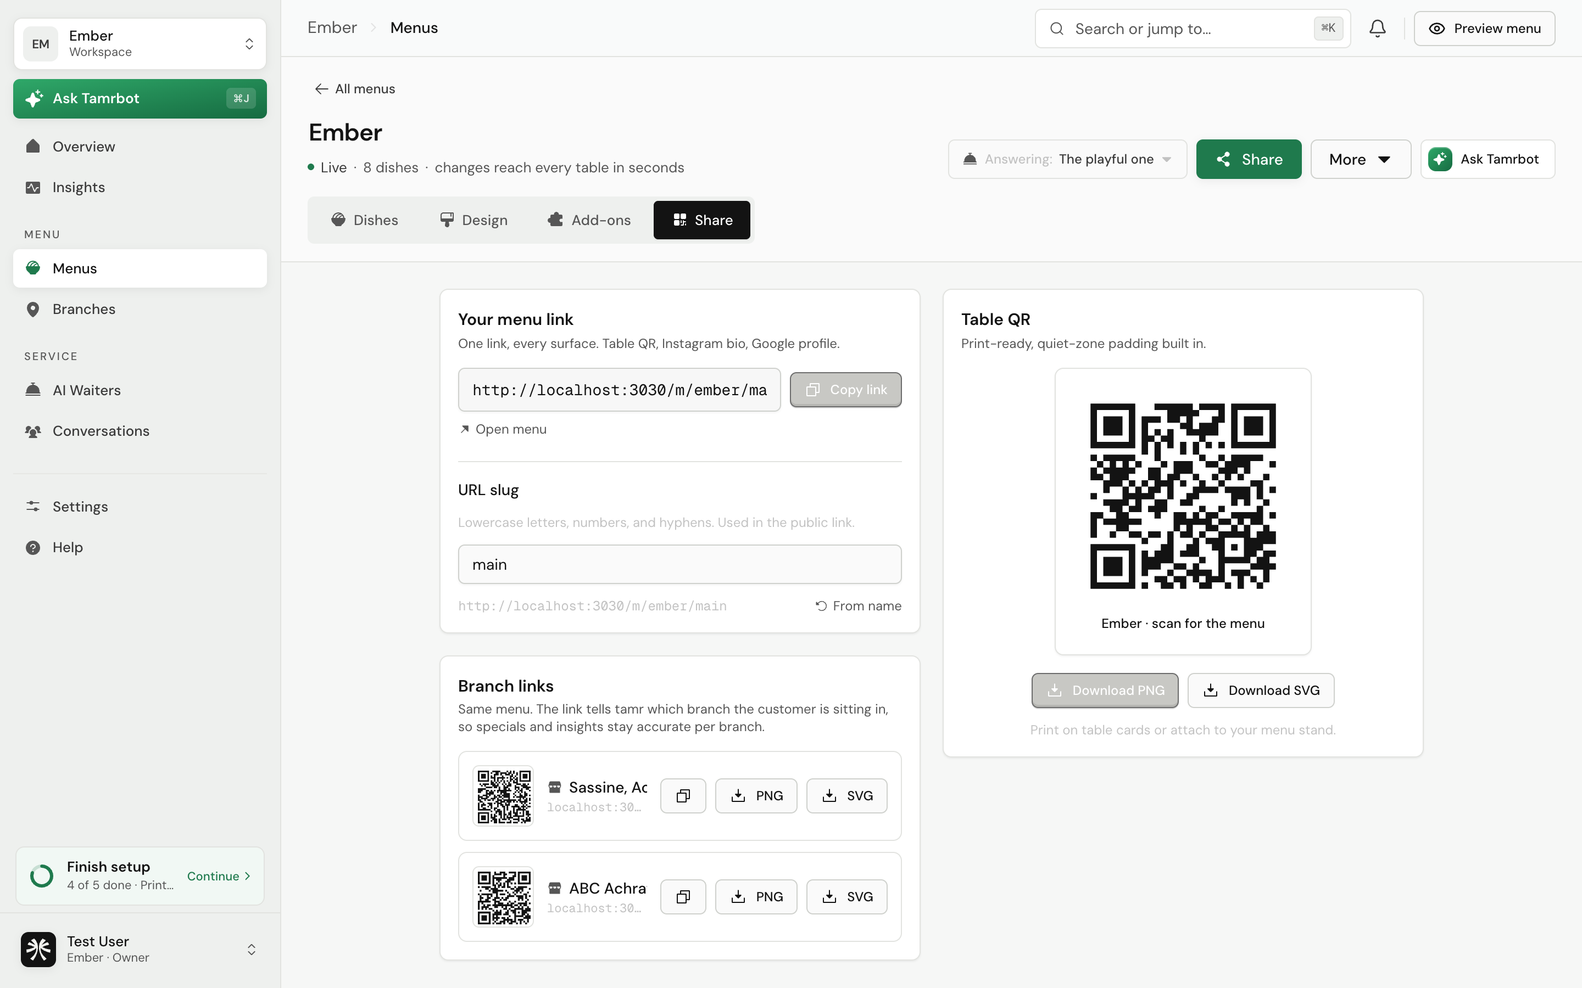This screenshot has height=988, width=1582.
Task: Click Ask Tamrbot in page header
Action: click(x=1487, y=159)
